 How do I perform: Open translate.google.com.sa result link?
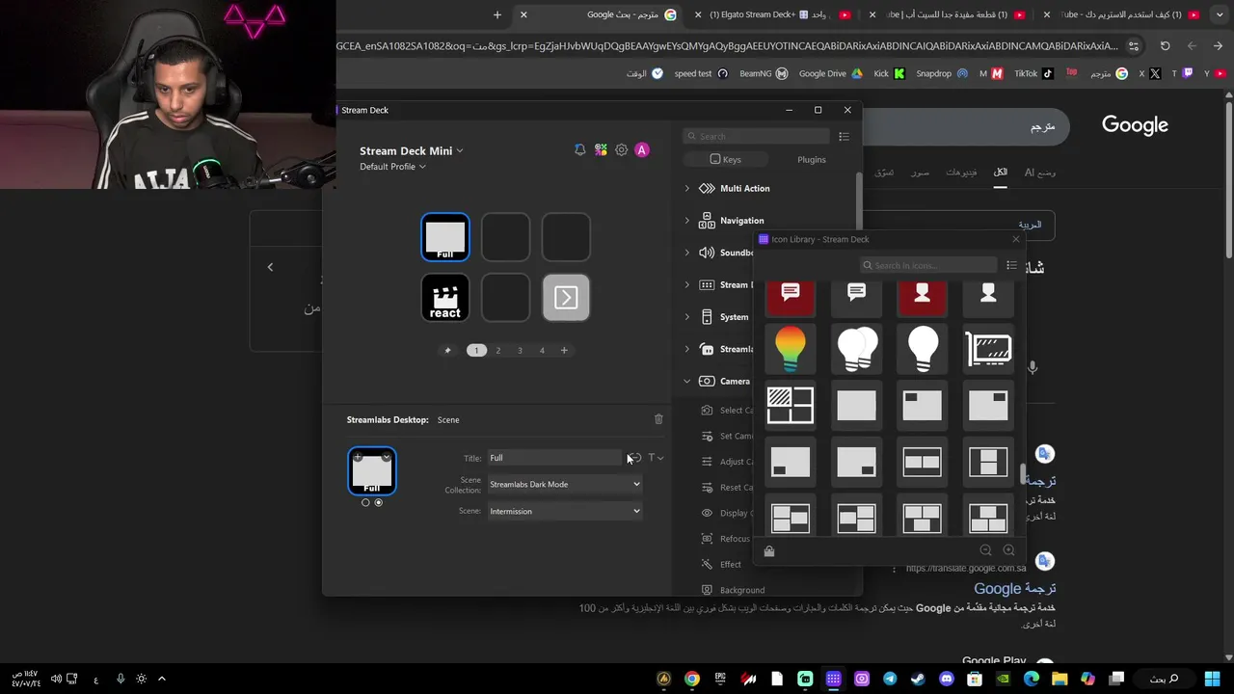(966, 568)
